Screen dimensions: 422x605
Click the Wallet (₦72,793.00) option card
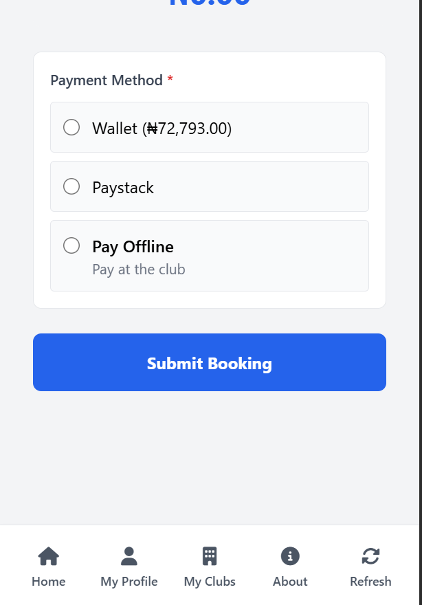click(210, 127)
